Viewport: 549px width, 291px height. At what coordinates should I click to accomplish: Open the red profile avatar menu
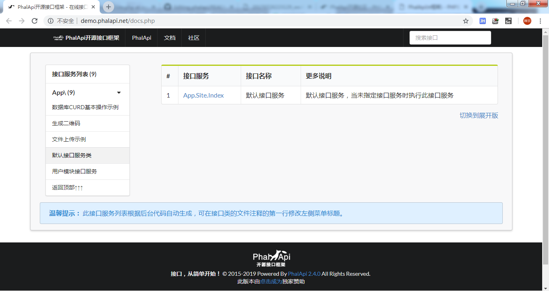527,21
